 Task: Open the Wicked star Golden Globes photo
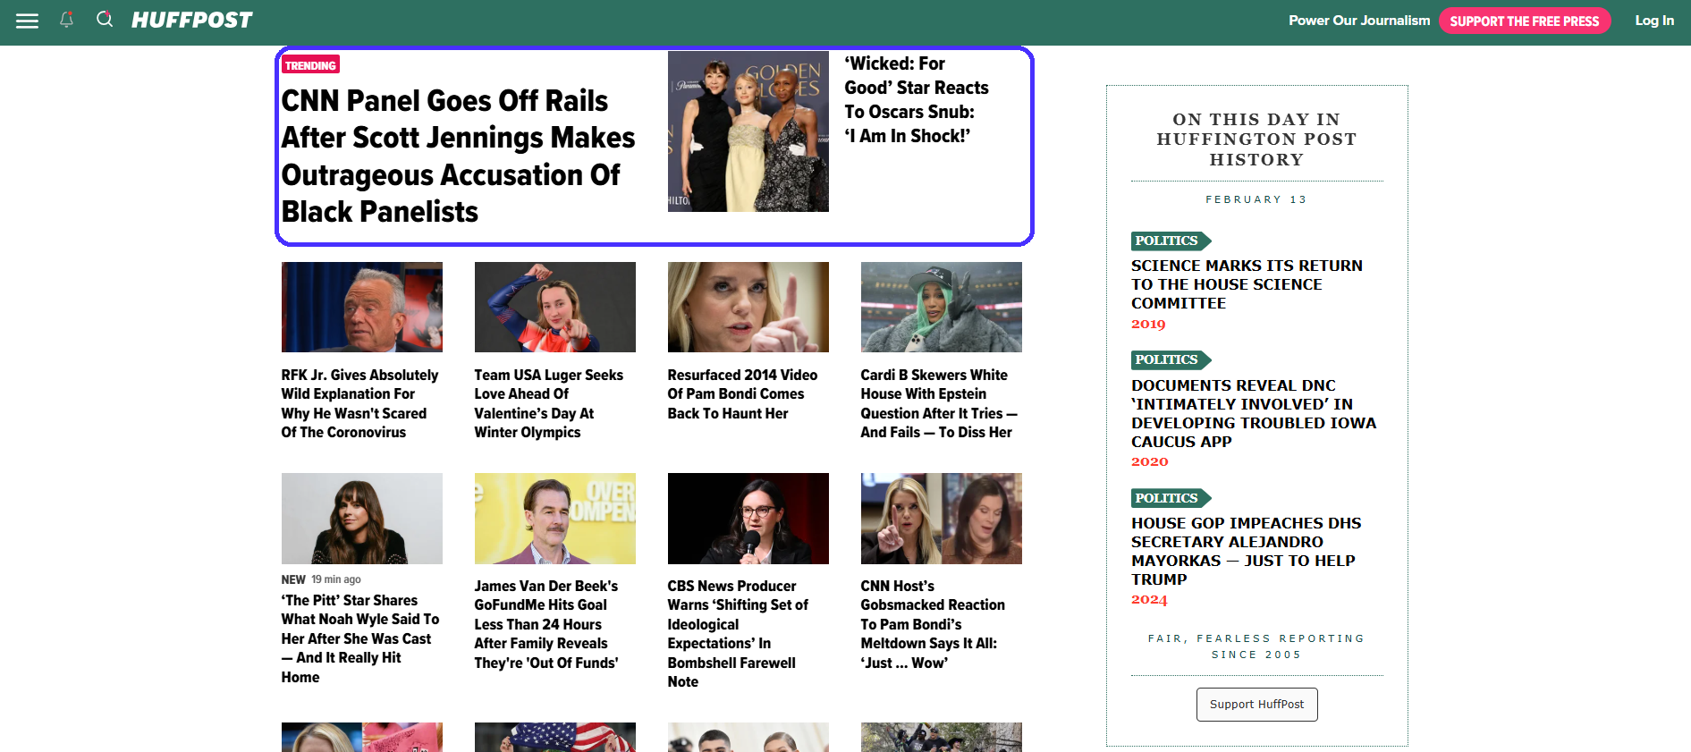point(748,131)
